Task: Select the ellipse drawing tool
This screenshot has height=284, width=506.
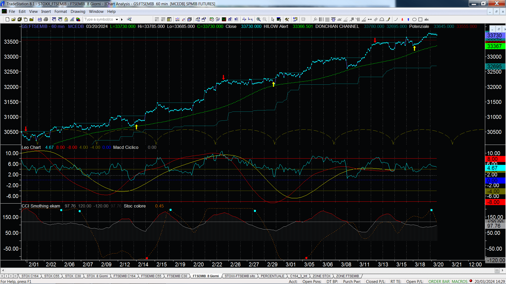Action: 414,19
